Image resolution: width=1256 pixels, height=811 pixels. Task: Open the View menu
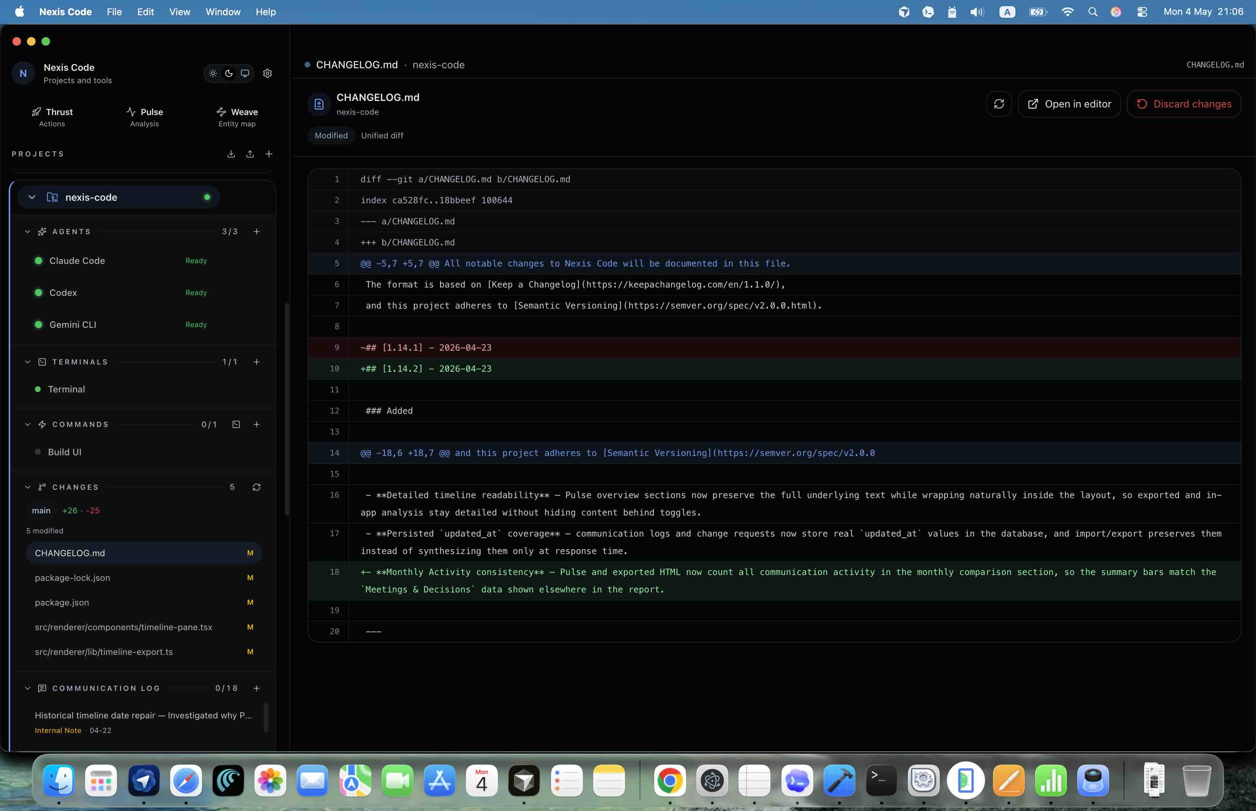180,12
